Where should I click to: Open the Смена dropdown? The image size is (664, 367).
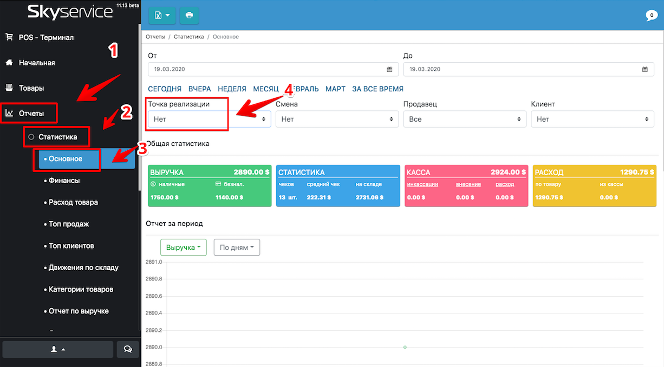pos(337,119)
